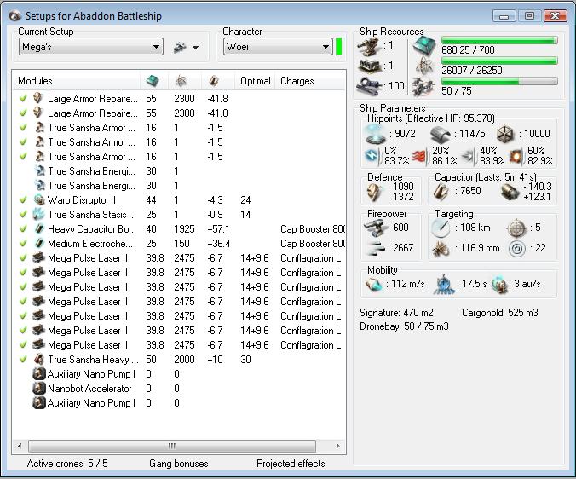This screenshot has width=576, height=479.
Task: Click the green character status indicator
Action: pos(338,47)
